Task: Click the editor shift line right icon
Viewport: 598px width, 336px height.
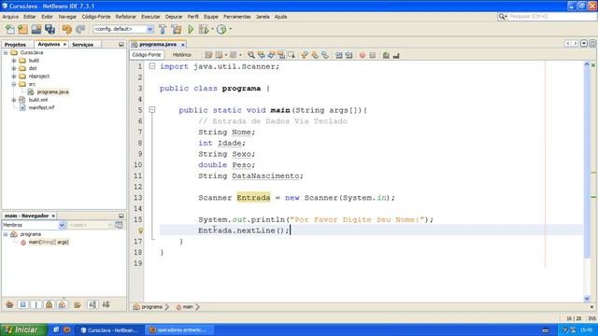Action: (x=349, y=55)
